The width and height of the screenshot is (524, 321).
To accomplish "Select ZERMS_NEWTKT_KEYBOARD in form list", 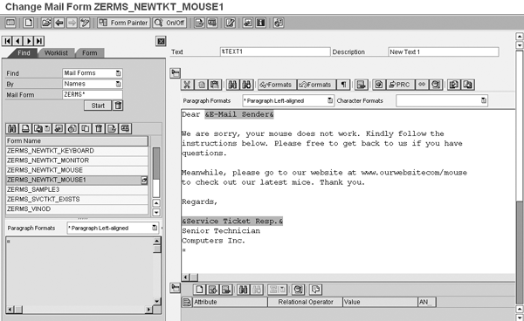I will (x=77, y=151).
